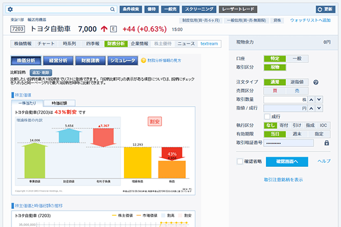This screenshot has height=227, width=341.
Task: Click the magnifier search icon
Action: 112,9
